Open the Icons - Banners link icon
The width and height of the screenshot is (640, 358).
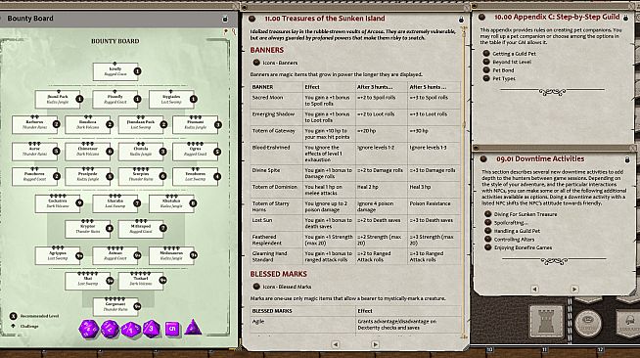256,63
